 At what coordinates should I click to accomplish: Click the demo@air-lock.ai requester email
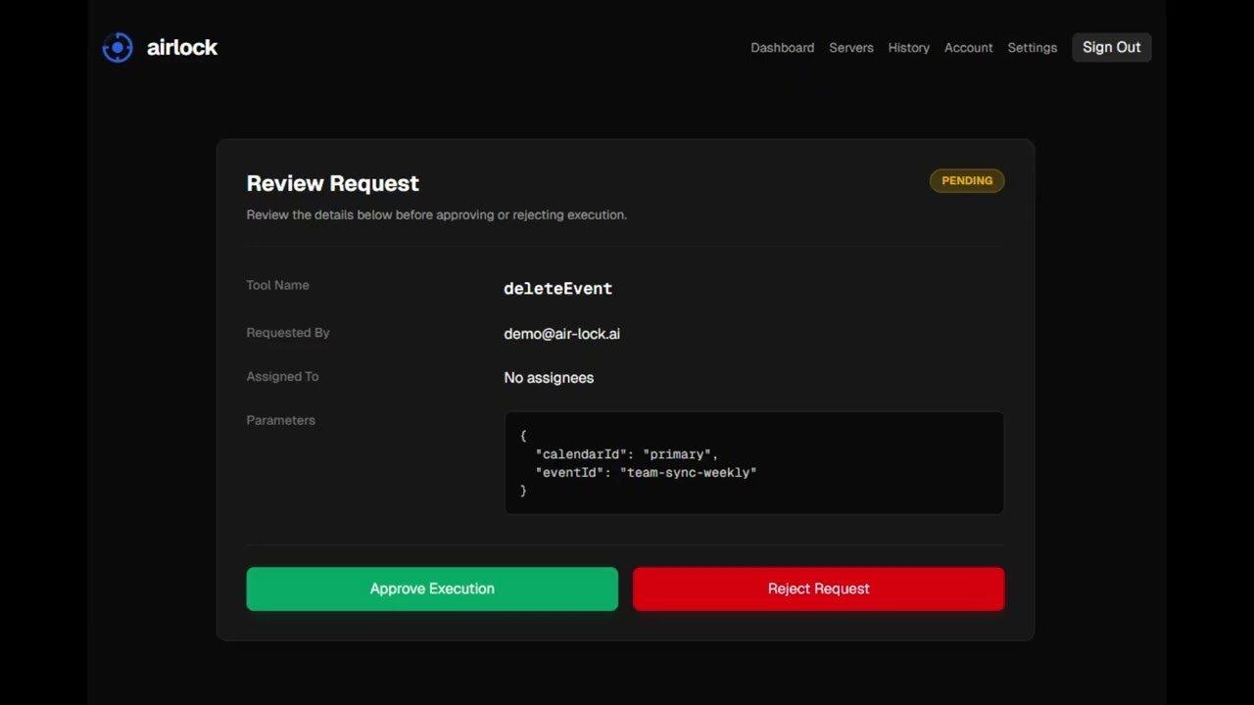coord(561,333)
